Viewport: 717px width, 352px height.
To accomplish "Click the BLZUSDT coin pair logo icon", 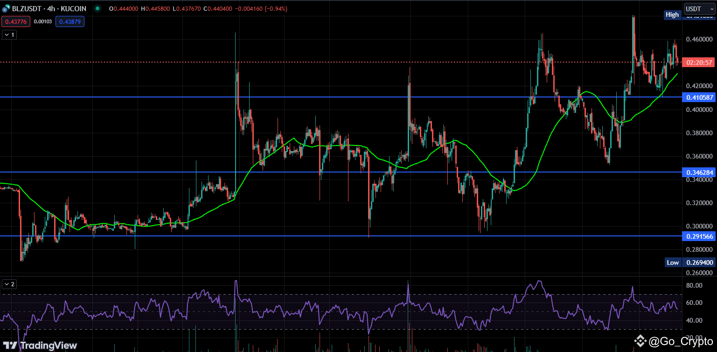I will tap(6, 9).
